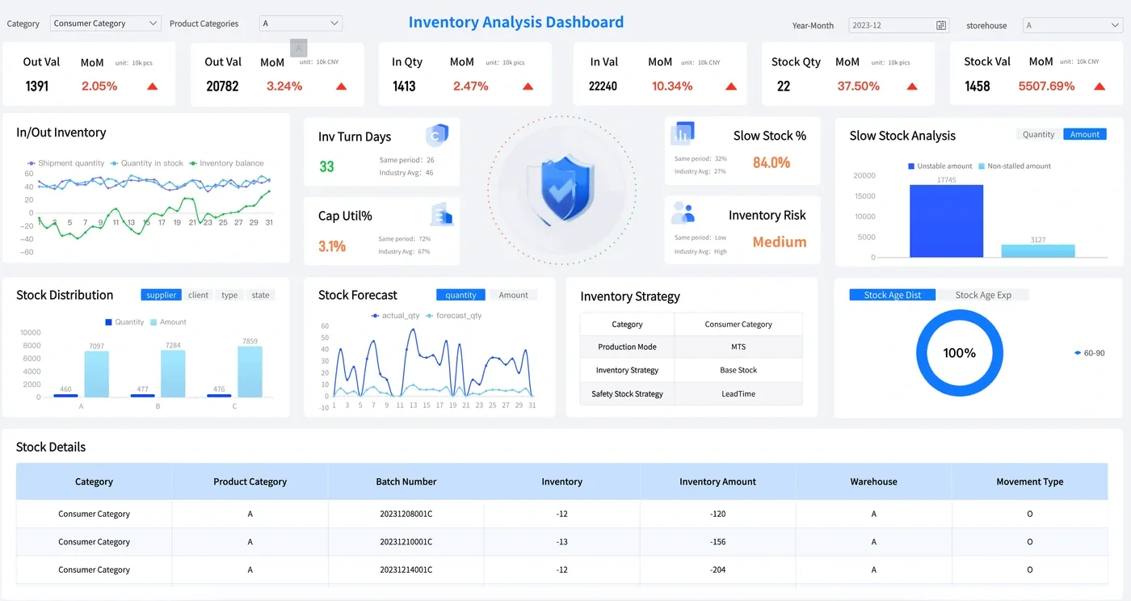Screen dimensions: 1131x601
Task: Toggle the Shipment quantity legend series
Action: pyautogui.click(x=65, y=163)
